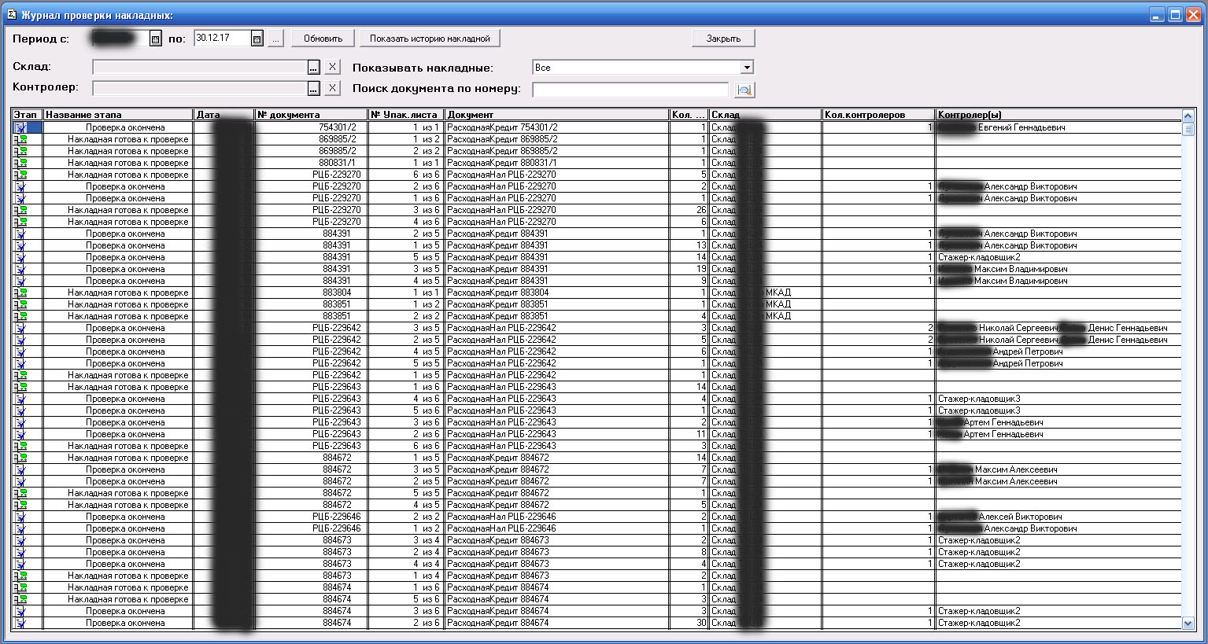Open calendar for period end date
This screenshot has height=644, width=1208.
pyautogui.click(x=257, y=39)
